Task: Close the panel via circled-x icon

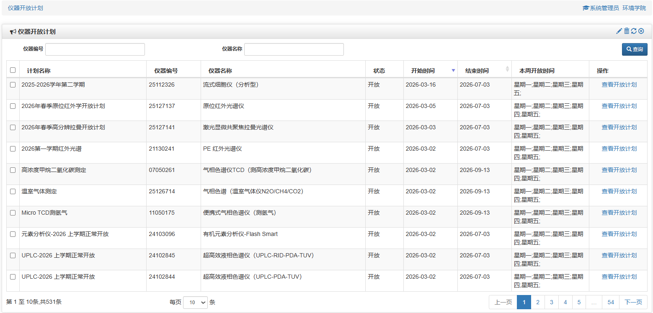Action: [642, 31]
